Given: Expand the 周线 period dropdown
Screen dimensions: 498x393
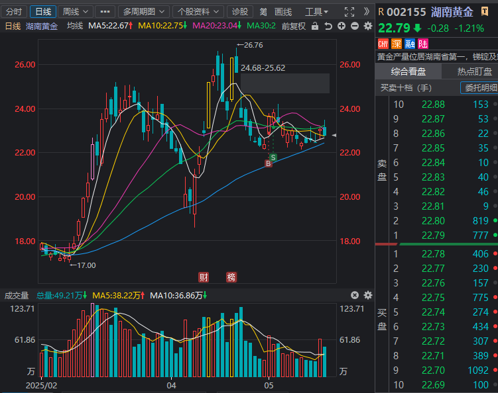Looking at the screenshot, I should coord(73,11).
